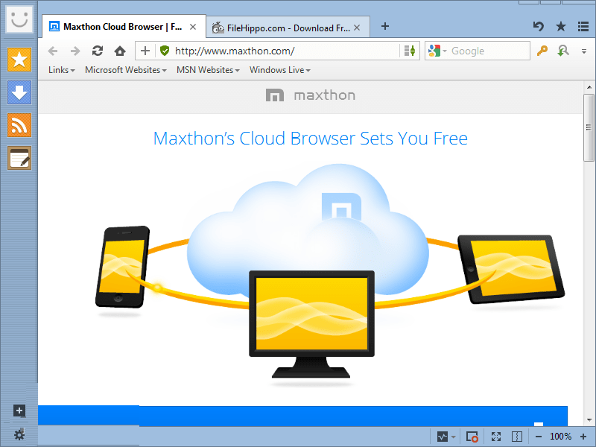Zoom out with the minus button

coord(538,437)
